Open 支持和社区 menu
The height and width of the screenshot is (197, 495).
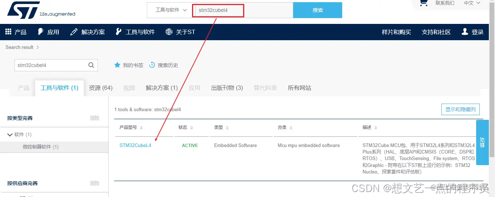(x=436, y=32)
